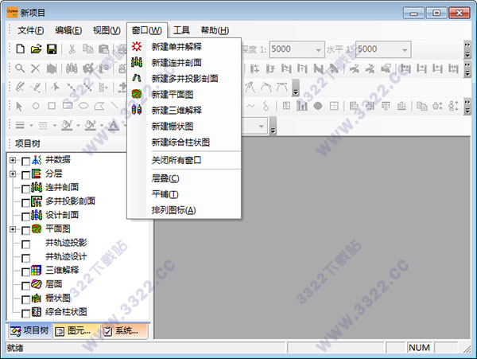
Task: Expand the 分层 tree node
Action: (x=13, y=174)
